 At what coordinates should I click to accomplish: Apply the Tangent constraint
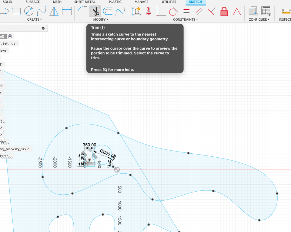pyautogui.click(x=173, y=12)
